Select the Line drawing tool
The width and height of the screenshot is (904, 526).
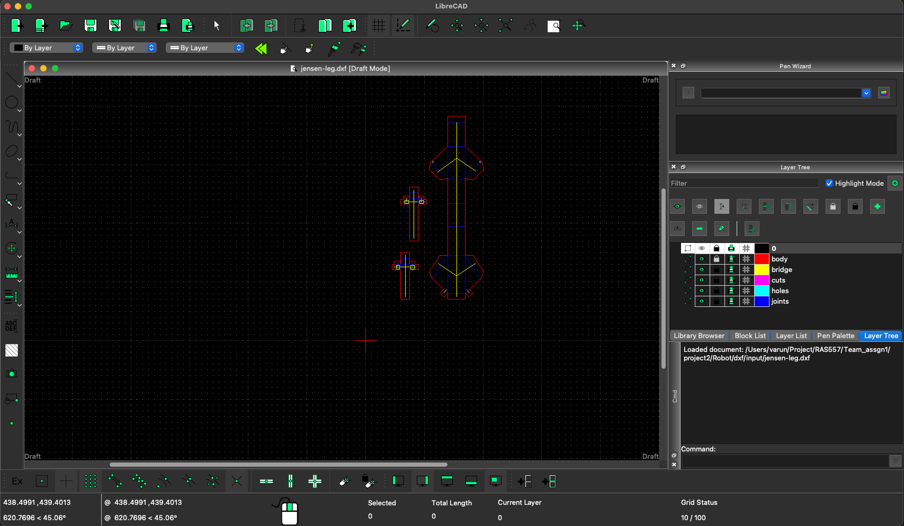pos(12,79)
